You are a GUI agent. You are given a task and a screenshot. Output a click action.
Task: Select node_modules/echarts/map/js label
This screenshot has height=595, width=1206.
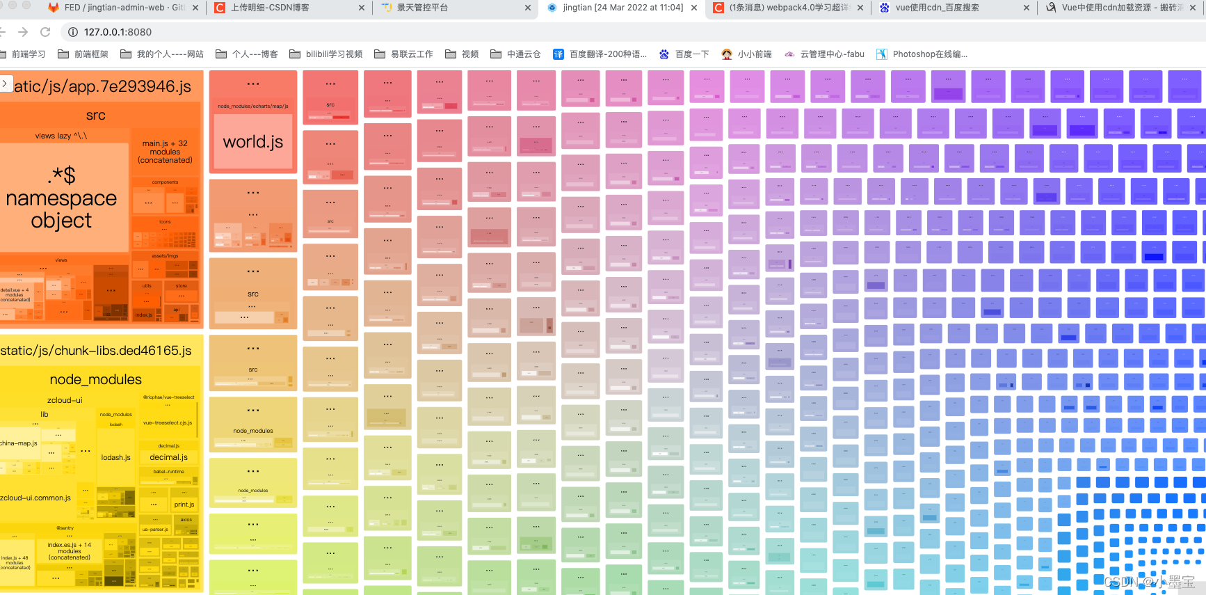point(253,106)
